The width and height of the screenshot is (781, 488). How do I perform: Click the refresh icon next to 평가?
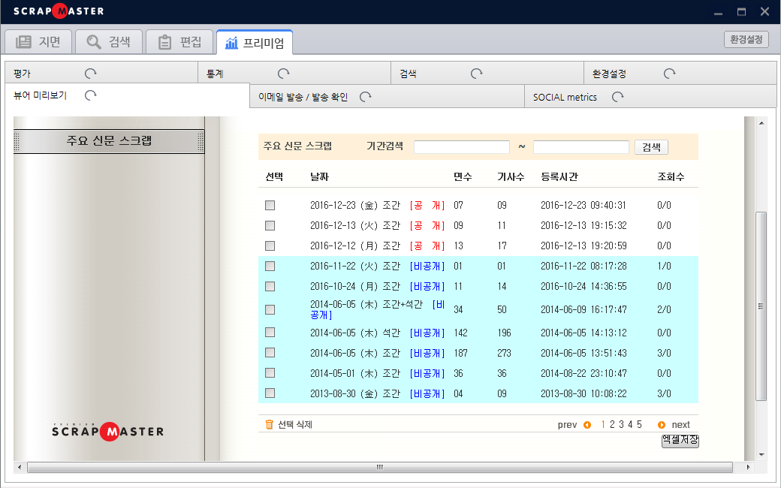coord(91,74)
